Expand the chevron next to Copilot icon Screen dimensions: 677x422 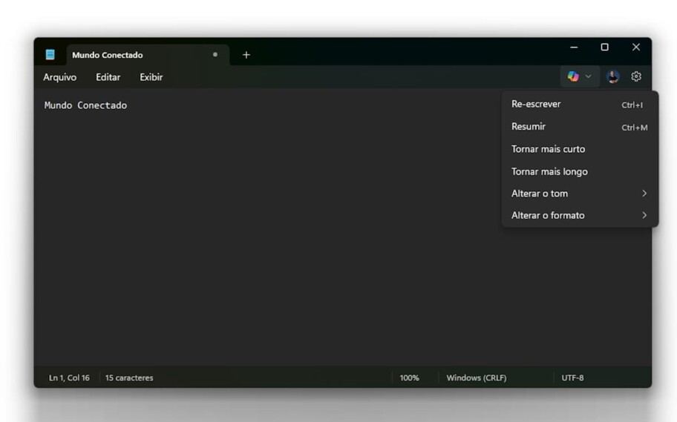click(x=588, y=76)
